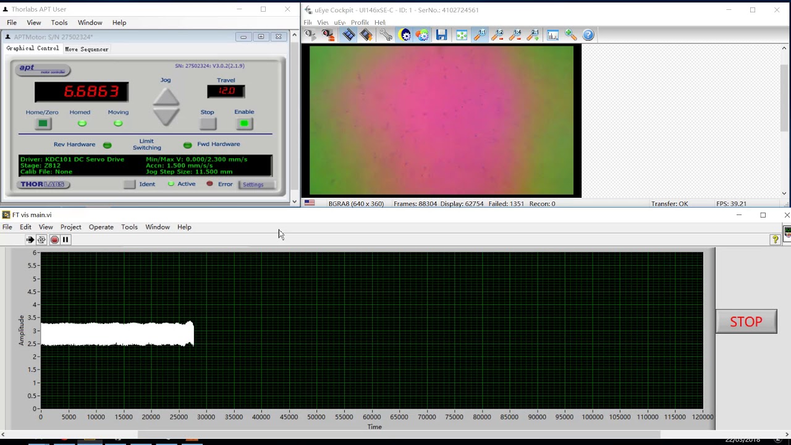
Task: Open the Edit menu in FT vis main.vi
Action: (25, 227)
